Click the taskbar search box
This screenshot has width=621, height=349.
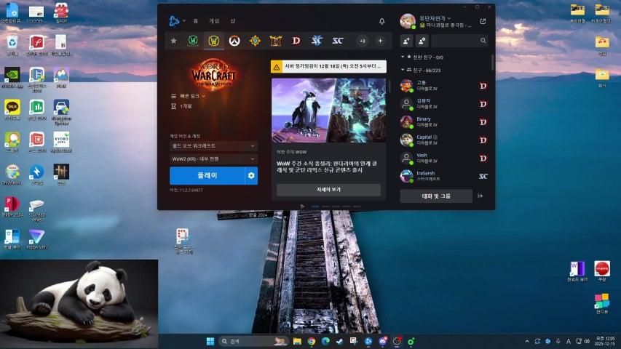coord(253,341)
